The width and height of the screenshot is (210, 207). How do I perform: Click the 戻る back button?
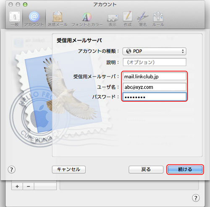pos(146,169)
